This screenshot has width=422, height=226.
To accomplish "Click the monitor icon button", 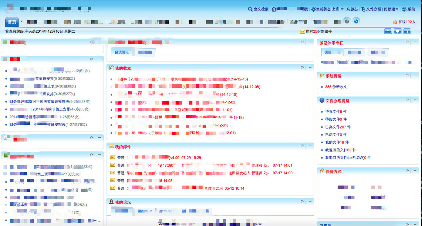I will [398, 31].
